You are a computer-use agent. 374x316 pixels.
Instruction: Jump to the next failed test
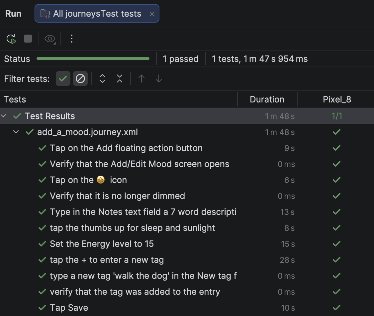click(x=159, y=79)
